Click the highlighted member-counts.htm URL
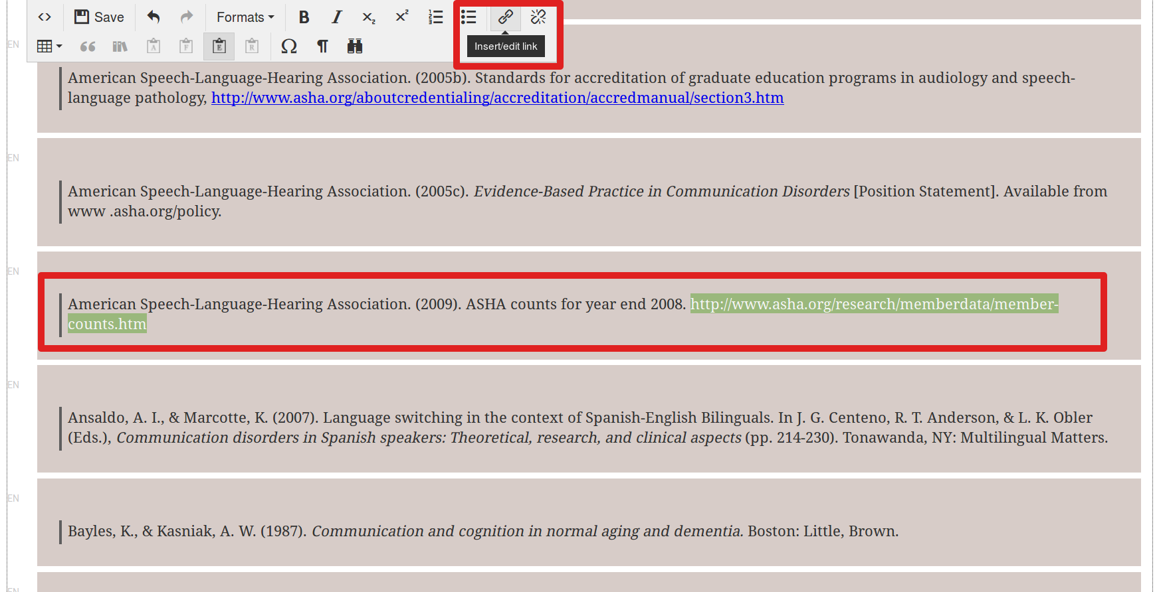The image size is (1159, 592). tap(873, 305)
